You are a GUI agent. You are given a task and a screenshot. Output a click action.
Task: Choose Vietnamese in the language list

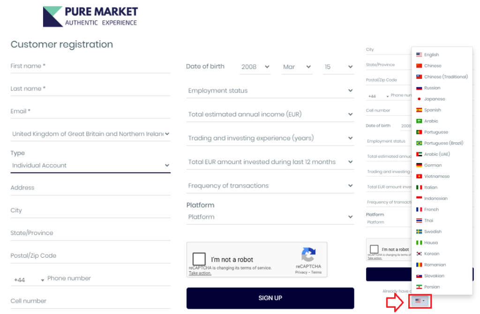(436, 176)
